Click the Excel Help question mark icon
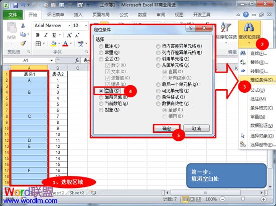 click(246, 15)
